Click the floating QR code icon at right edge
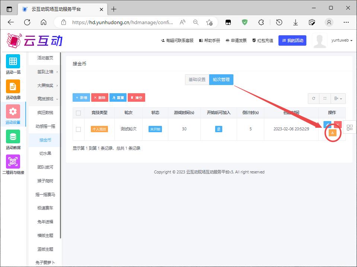Screen dimensions: 357x267 [x=350, y=127]
